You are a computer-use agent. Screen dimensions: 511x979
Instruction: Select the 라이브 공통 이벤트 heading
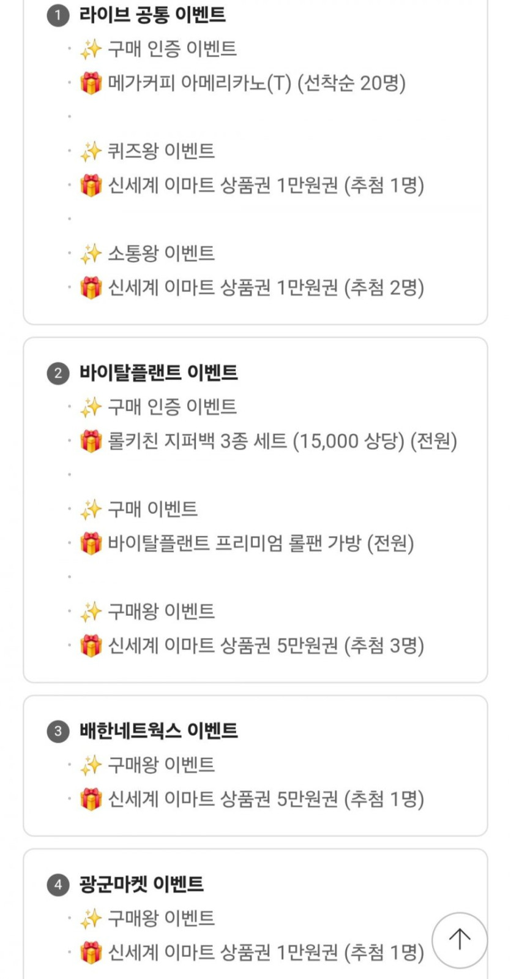[x=152, y=15]
